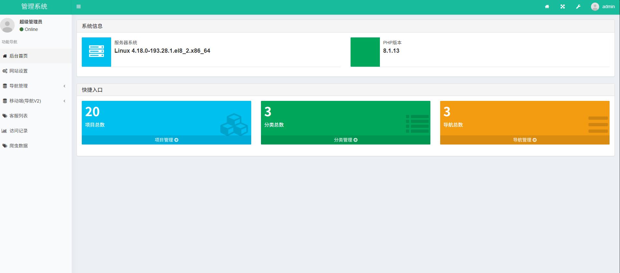Open the admin user menu

pyautogui.click(x=603, y=7)
